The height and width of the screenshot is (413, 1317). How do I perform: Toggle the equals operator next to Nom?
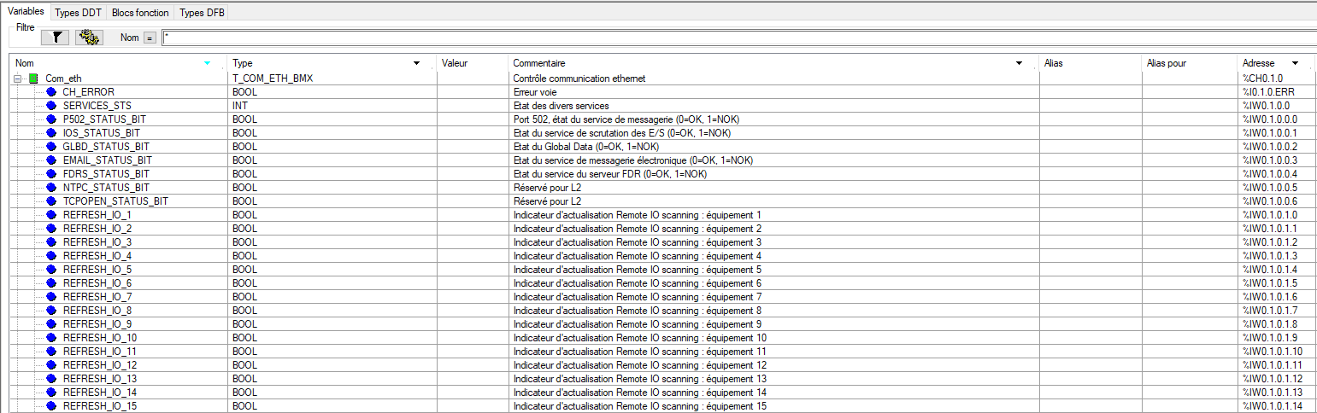[x=150, y=38]
